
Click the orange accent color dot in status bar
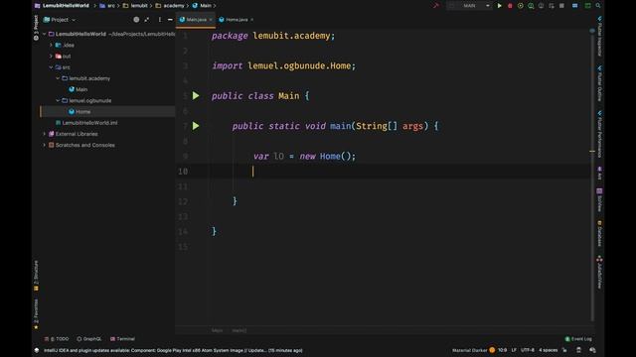[492, 350]
